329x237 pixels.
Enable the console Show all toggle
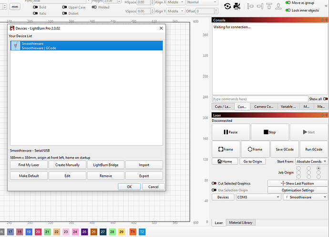325,99
